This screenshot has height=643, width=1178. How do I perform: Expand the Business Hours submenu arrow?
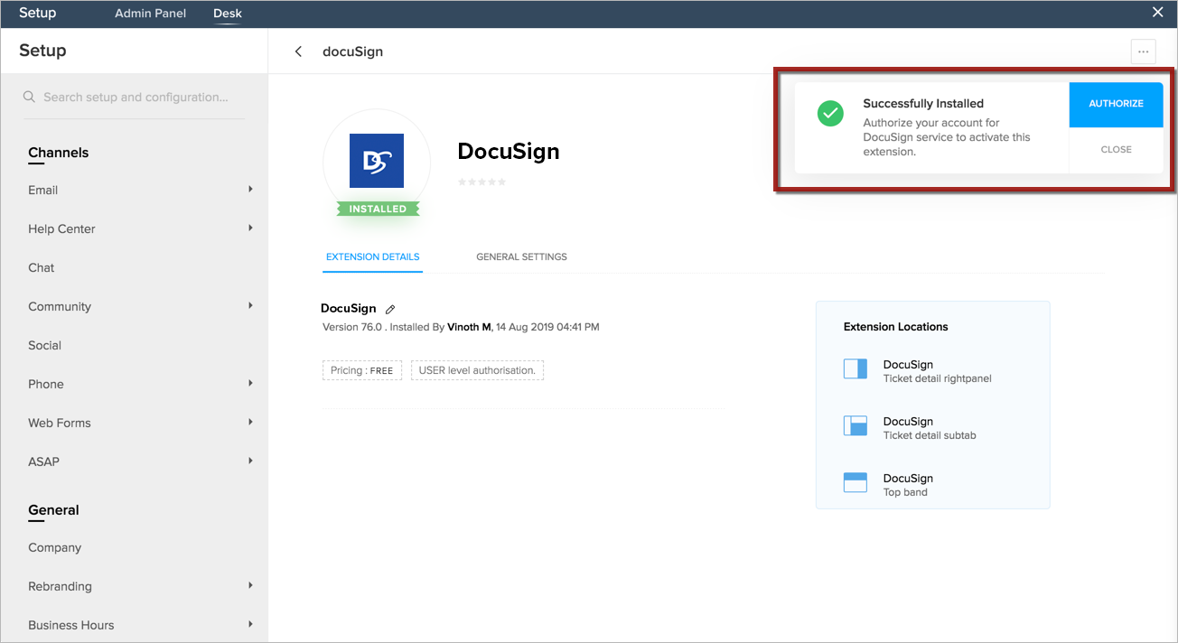click(250, 625)
